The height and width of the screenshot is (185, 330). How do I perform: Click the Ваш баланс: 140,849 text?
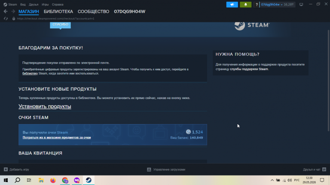186,138
